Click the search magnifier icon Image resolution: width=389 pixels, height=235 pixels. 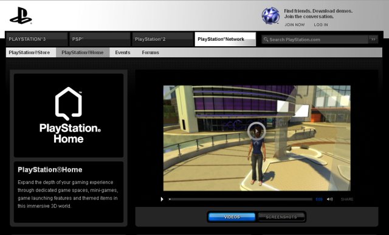pyautogui.click(x=266, y=39)
